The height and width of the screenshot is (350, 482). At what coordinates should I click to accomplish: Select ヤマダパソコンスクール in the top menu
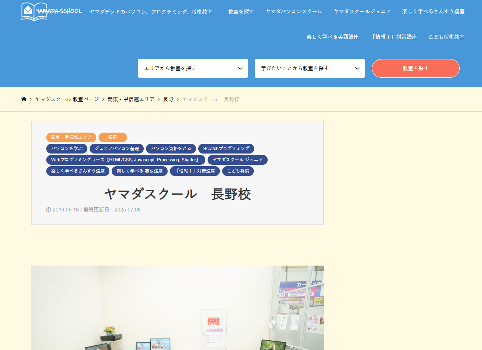coord(294,12)
